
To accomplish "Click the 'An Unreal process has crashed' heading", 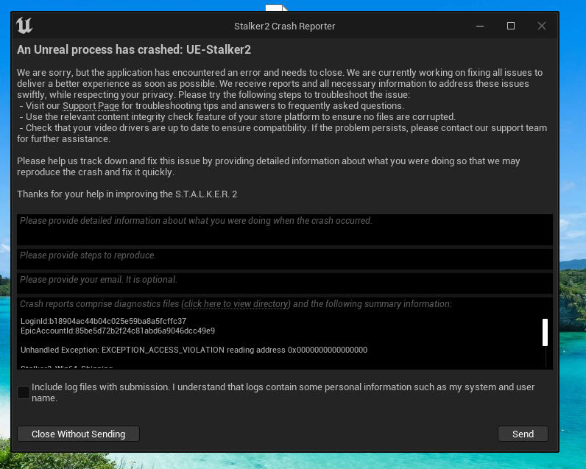I will point(134,49).
